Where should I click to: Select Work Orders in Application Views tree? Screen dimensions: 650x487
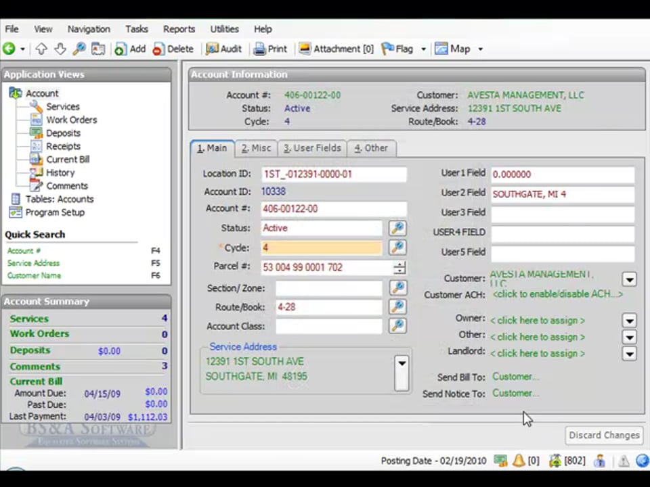point(71,120)
